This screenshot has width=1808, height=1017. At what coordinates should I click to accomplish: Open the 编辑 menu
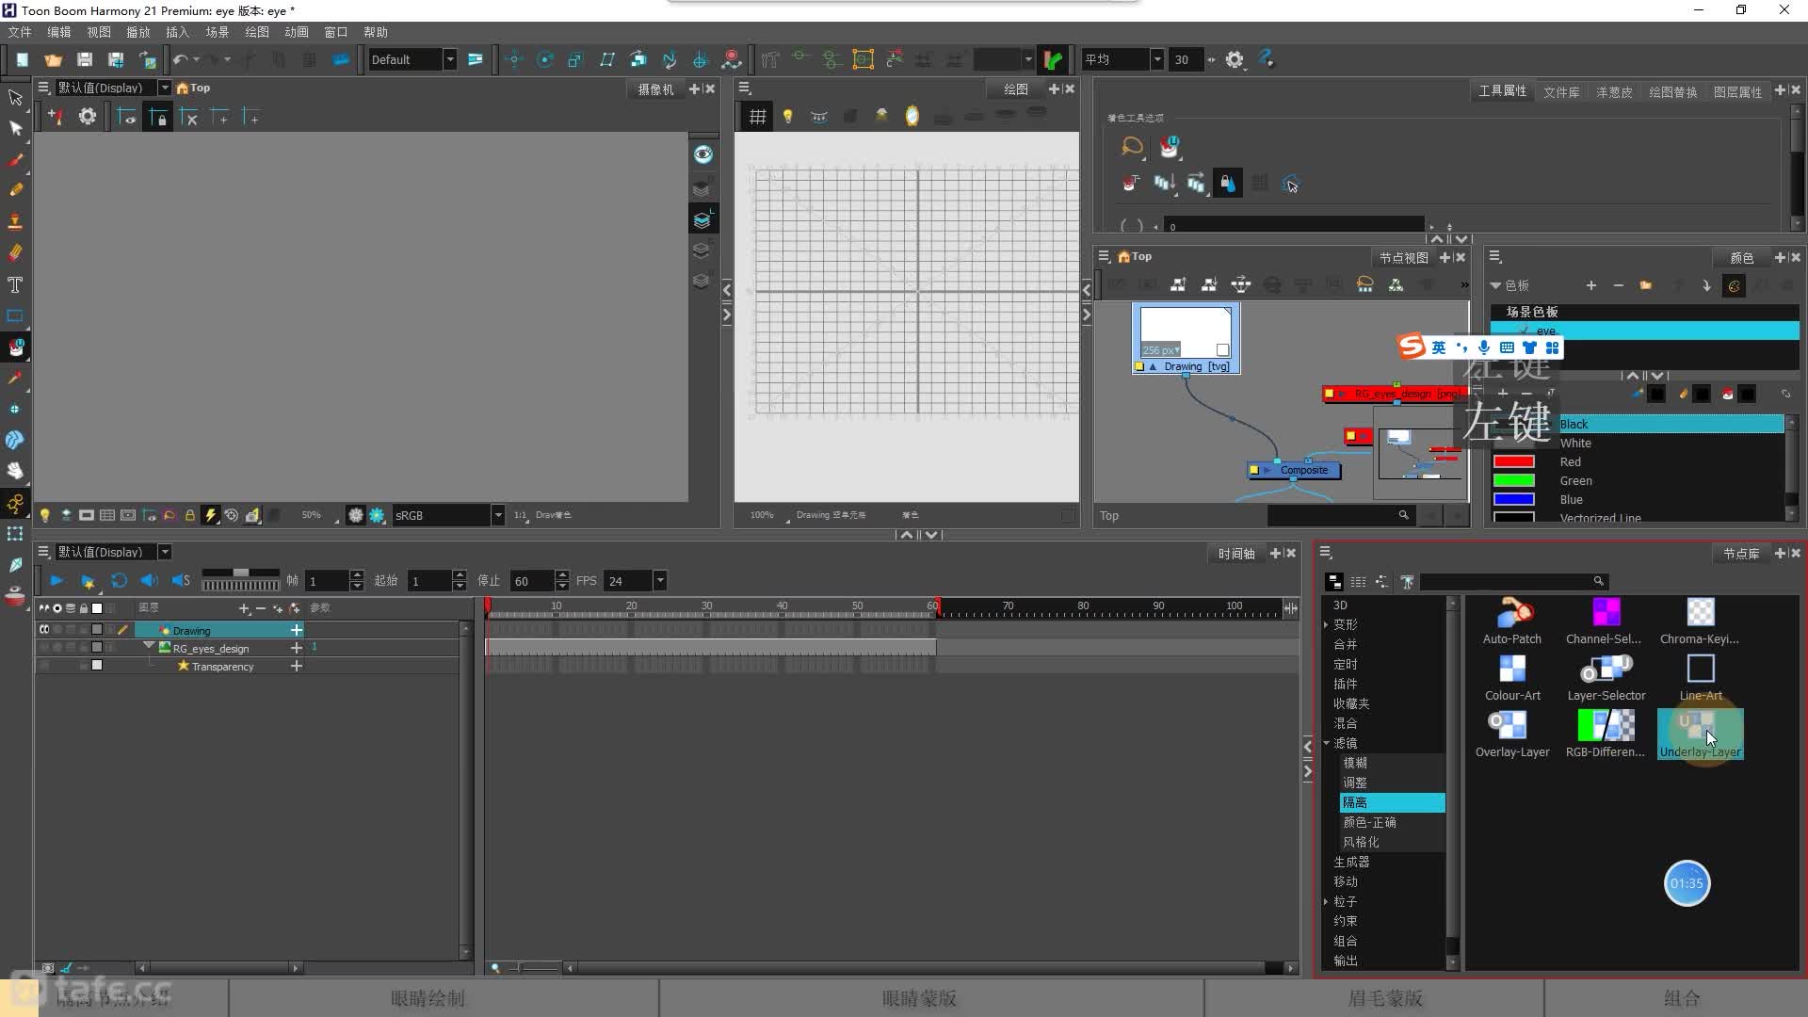click(x=59, y=32)
